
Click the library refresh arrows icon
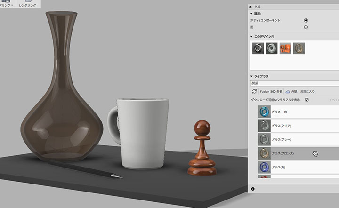pyautogui.click(x=254, y=91)
